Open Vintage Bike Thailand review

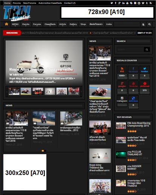pyautogui.click(x=136, y=183)
